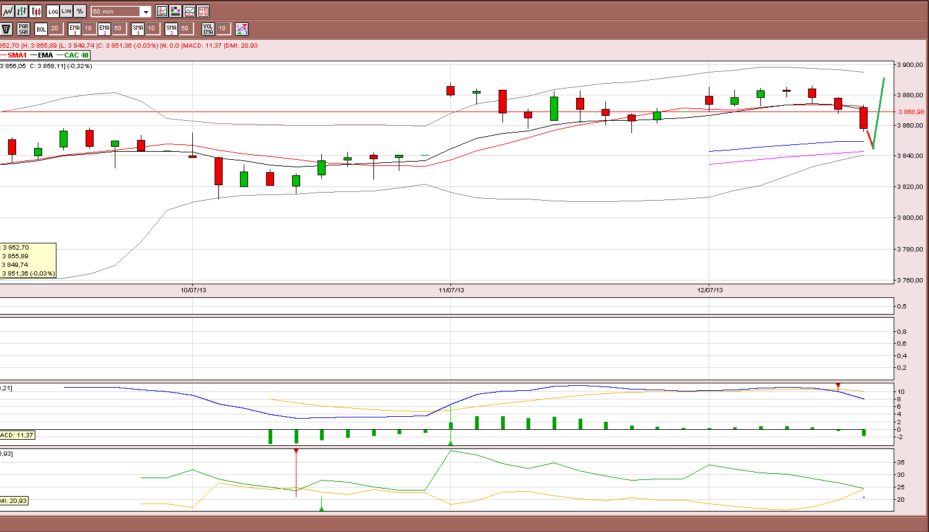Click the 3 840,00 price axis label
The height and width of the screenshot is (532, 929).
[x=911, y=156]
